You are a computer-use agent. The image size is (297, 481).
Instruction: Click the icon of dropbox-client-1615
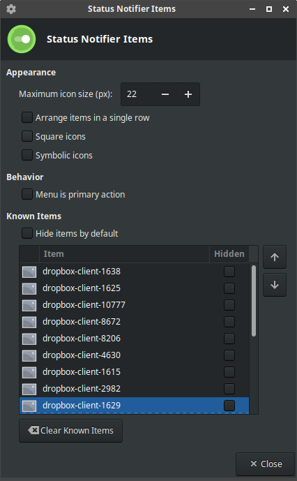[29, 372]
